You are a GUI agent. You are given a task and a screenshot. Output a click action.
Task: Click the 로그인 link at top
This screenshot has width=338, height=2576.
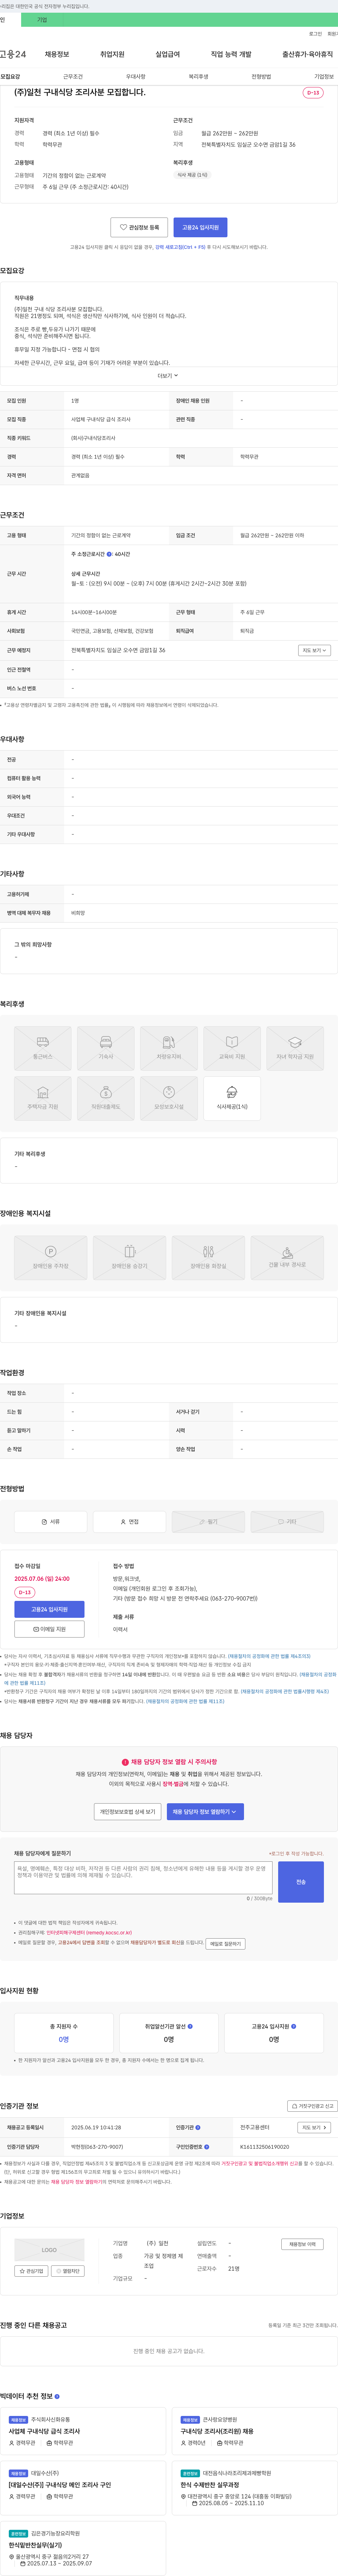point(315,34)
